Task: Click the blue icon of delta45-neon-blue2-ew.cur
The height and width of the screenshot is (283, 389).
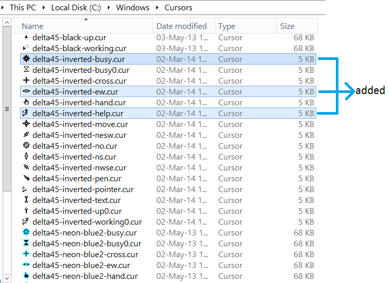Action: [26, 264]
